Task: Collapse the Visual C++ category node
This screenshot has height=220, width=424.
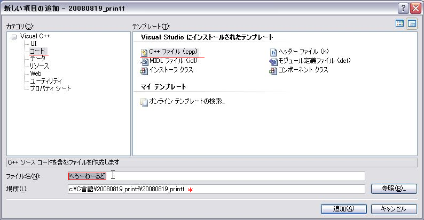Action: (x=14, y=37)
